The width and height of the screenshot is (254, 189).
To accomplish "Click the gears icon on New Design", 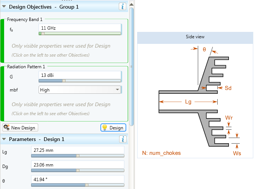I will (6, 127).
